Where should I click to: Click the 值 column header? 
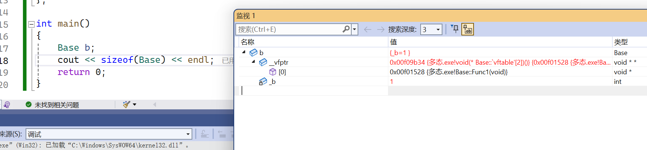click(x=394, y=42)
